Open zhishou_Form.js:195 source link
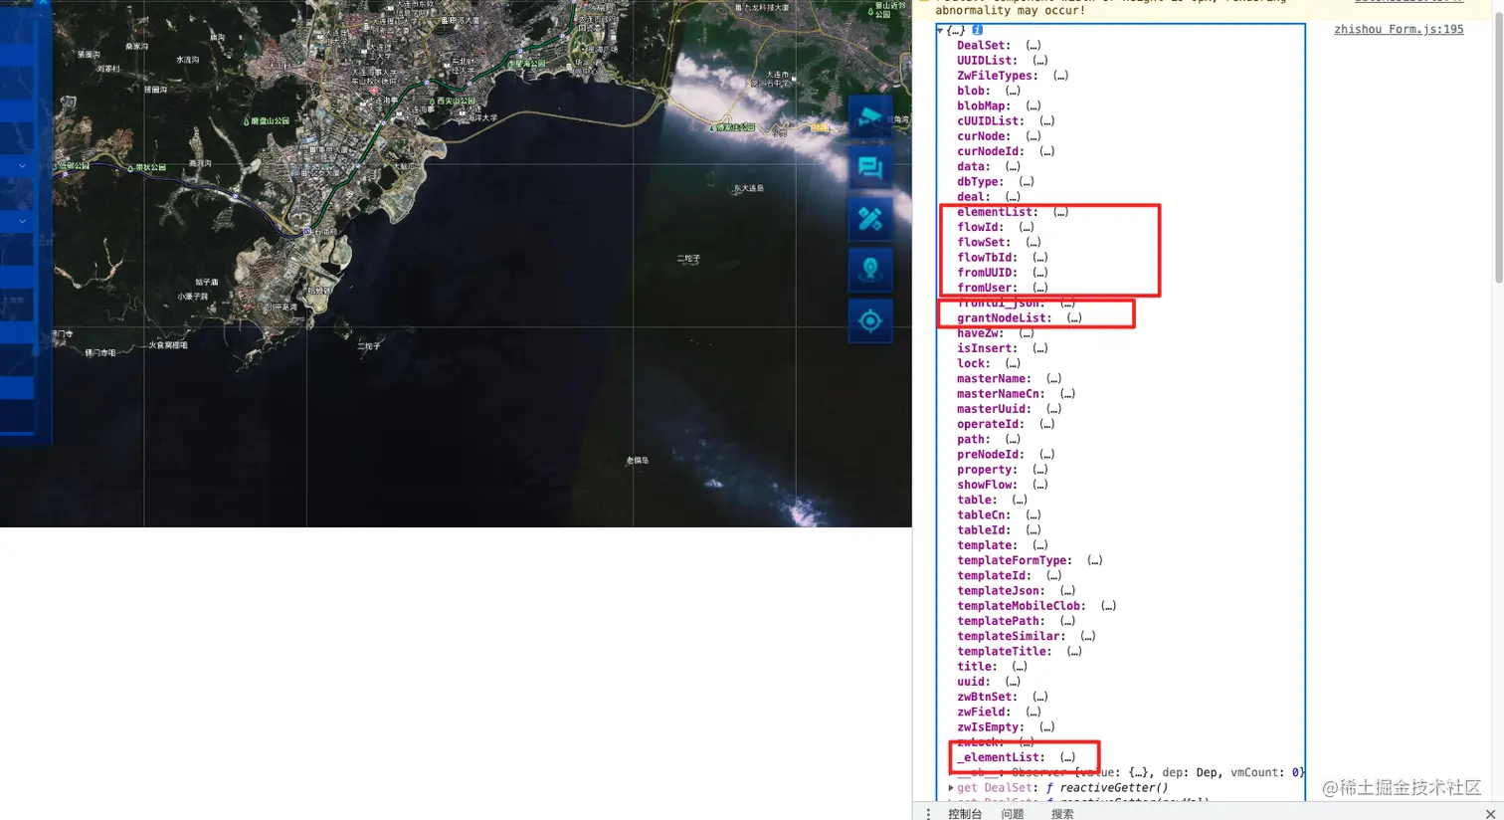 click(x=1399, y=30)
